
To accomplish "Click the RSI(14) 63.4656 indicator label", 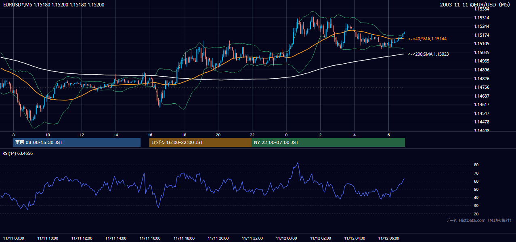I will tap(18, 153).
